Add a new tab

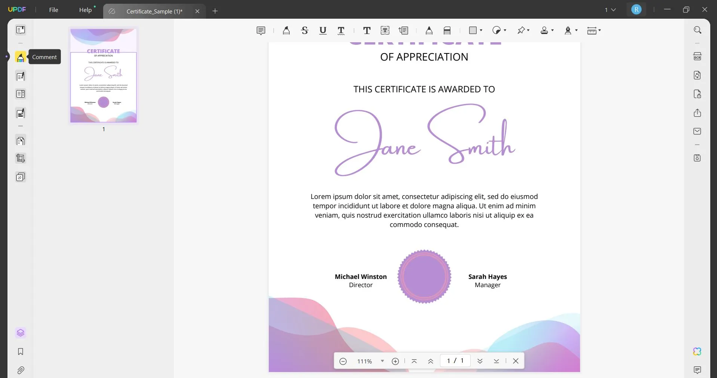(215, 11)
